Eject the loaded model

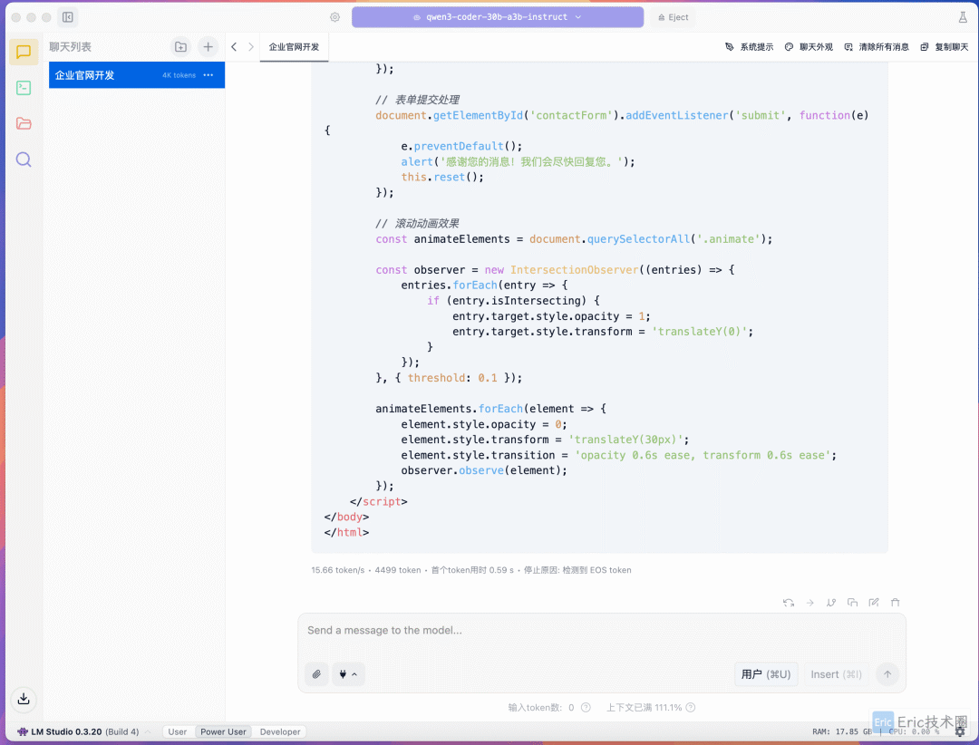[673, 17]
